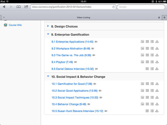Open 10.5 Susan Hunt Stevens Interview
This screenshot has width=167, height=125.
tap(77, 111)
